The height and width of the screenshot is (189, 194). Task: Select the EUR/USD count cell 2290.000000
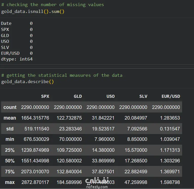pos(166,107)
